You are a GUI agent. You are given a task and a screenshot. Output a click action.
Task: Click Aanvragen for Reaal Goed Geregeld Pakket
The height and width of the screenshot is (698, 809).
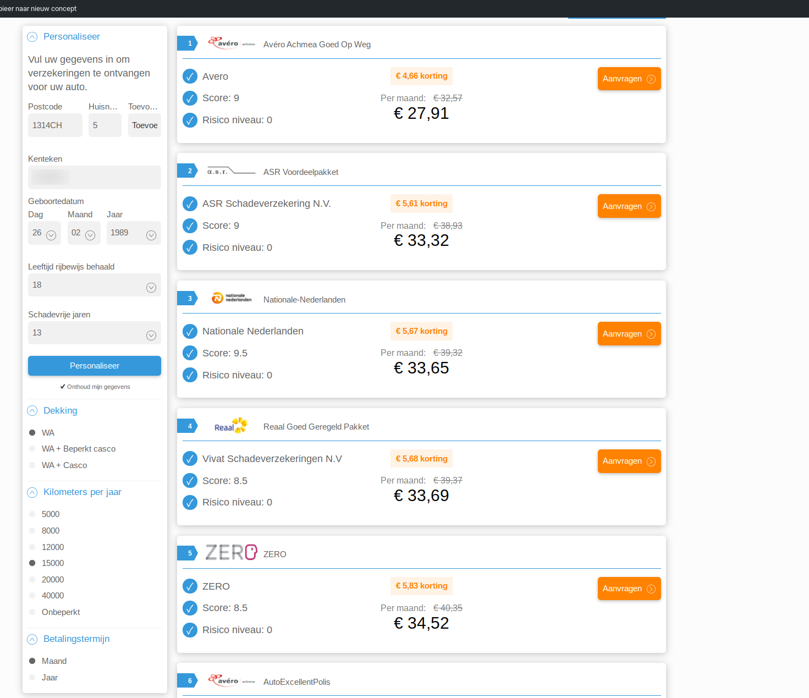point(629,461)
